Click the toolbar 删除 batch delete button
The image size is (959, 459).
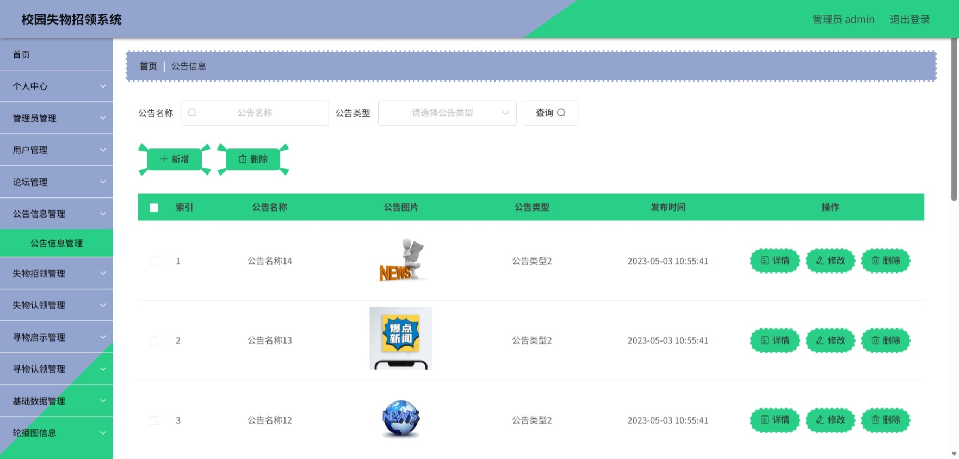253,159
